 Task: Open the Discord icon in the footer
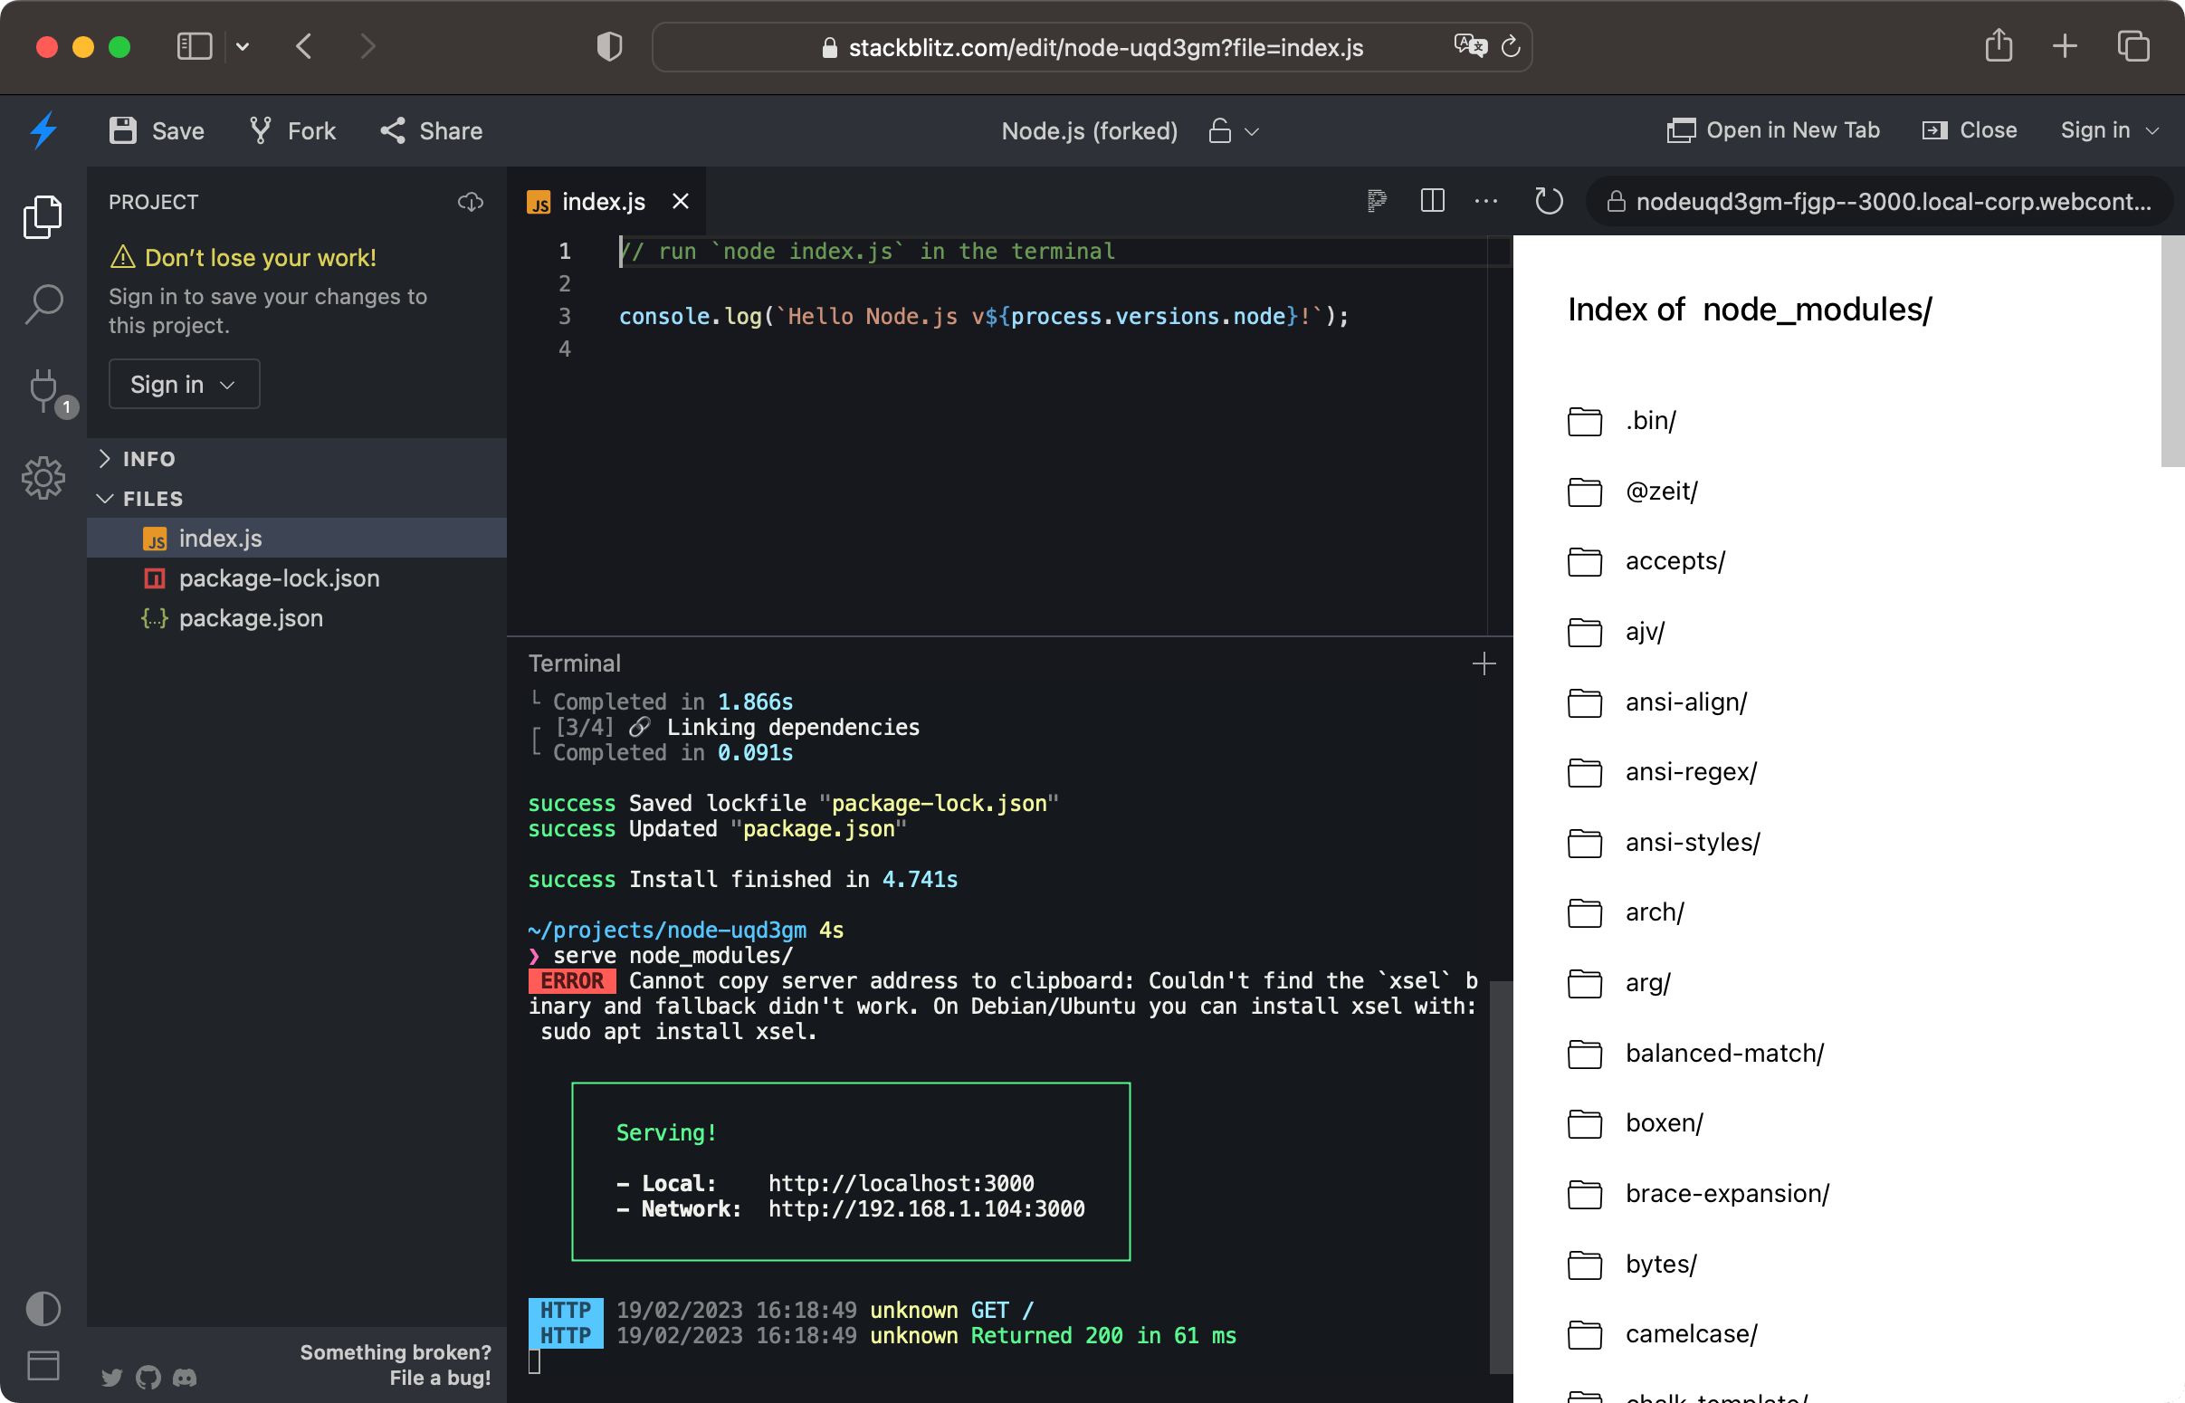click(x=186, y=1378)
